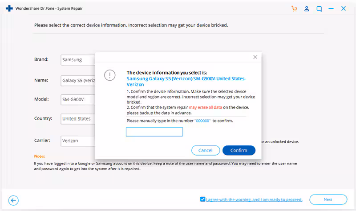Viewport: 356px width, 211px height.
Task: Click the "Brand:" label
Action: point(41,59)
